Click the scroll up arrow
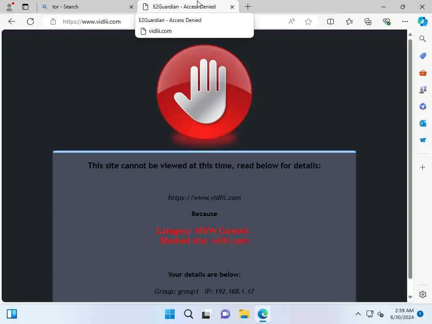 pyautogui.click(x=410, y=35)
